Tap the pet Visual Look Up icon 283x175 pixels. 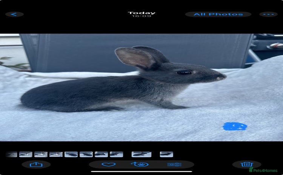pyautogui.click(x=140, y=164)
